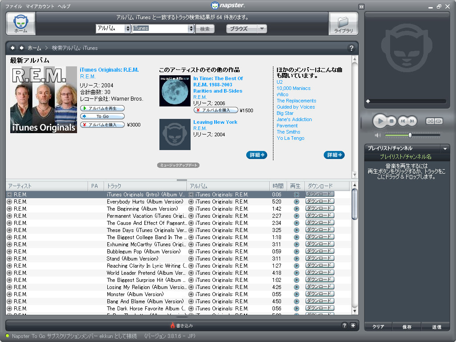Open the In Time album thumbnail

pyautogui.click(x=175, y=91)
